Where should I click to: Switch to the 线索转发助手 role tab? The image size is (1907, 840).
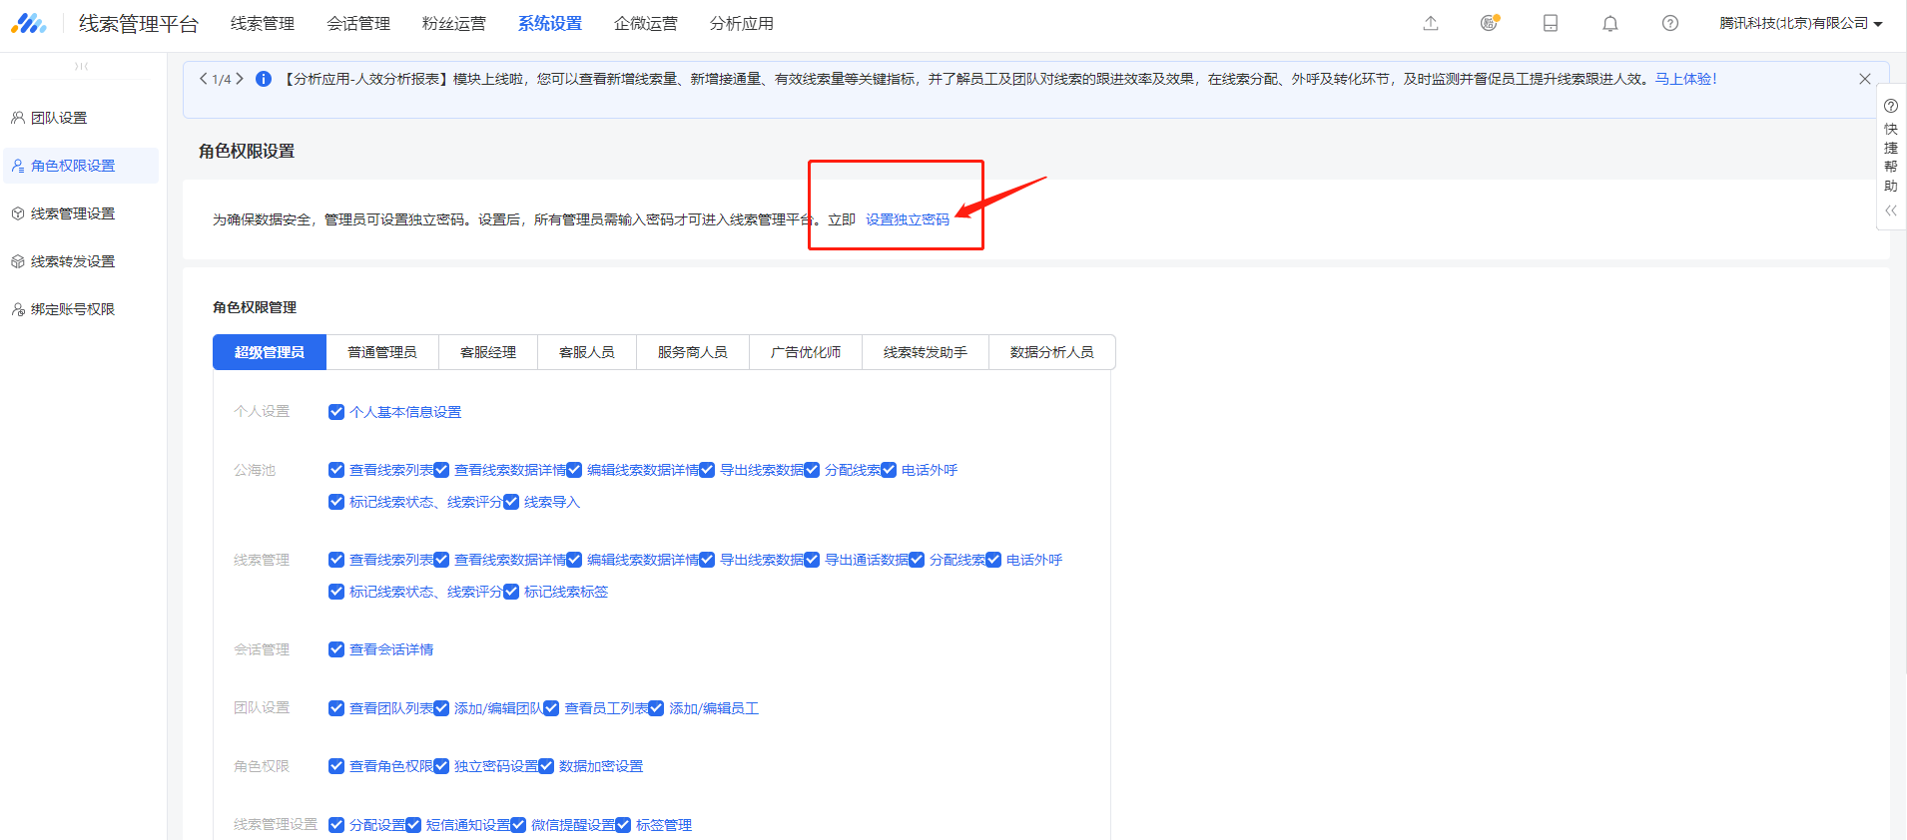tap(926, 352)
